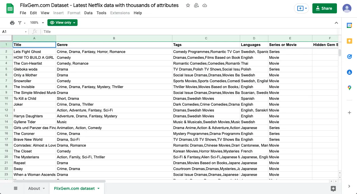Open the filter views funnel icon
Image resolution: width=357 pixels, height=194 pixels.
click(x=20, y=23)
